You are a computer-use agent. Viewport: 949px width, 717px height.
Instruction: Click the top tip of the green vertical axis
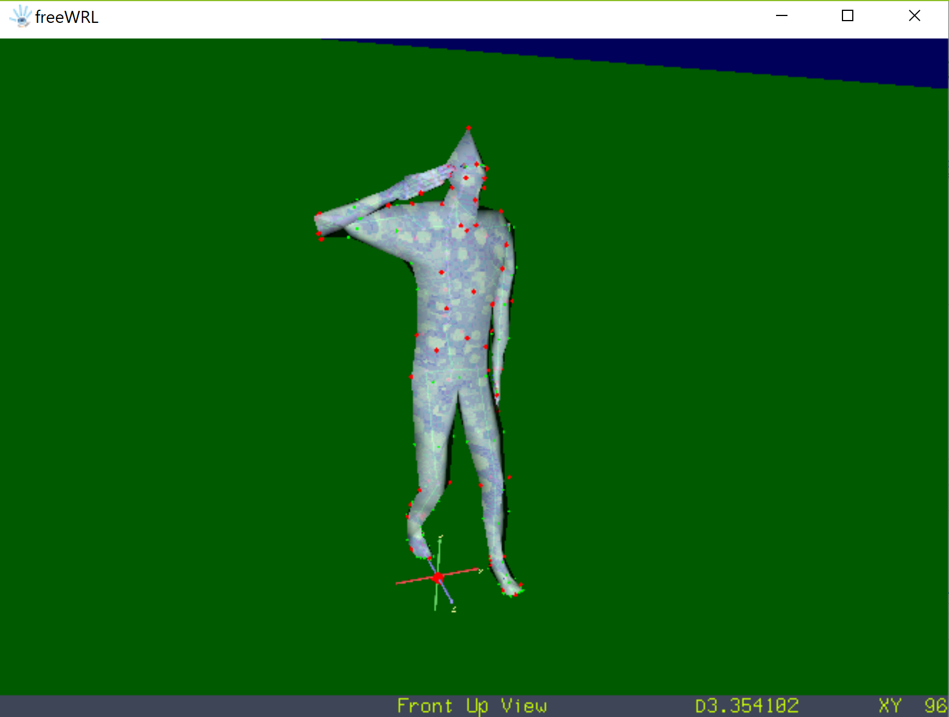click(440, 538)
